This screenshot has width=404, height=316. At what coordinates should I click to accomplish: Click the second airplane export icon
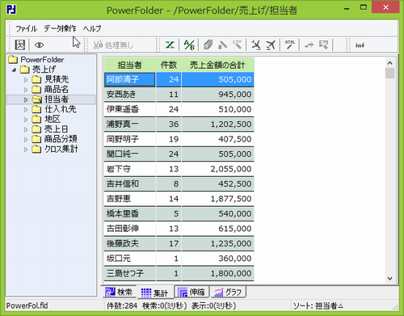point(271,45)
